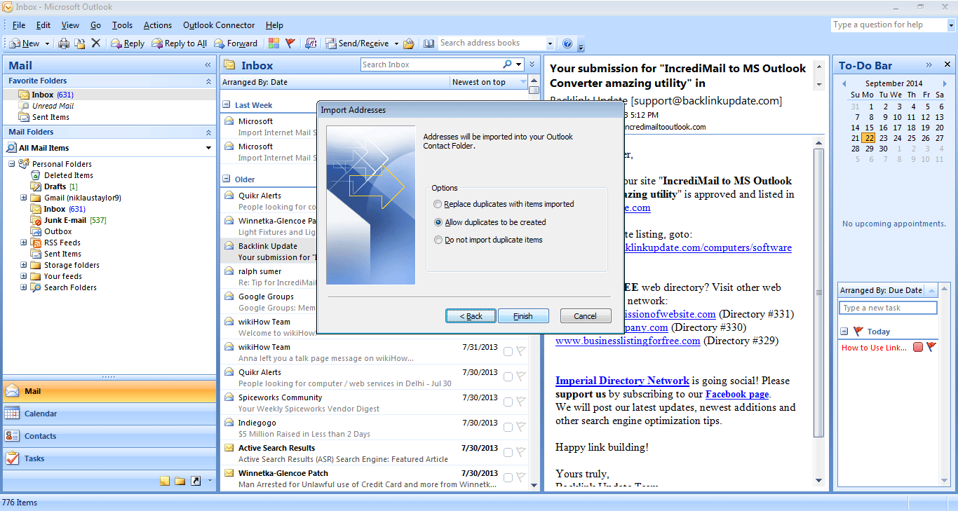Image resolution: width=958 pixels, height=511 pixels.
Task: Click red category swatch on How to Use Link task
Action: point(918,347)
